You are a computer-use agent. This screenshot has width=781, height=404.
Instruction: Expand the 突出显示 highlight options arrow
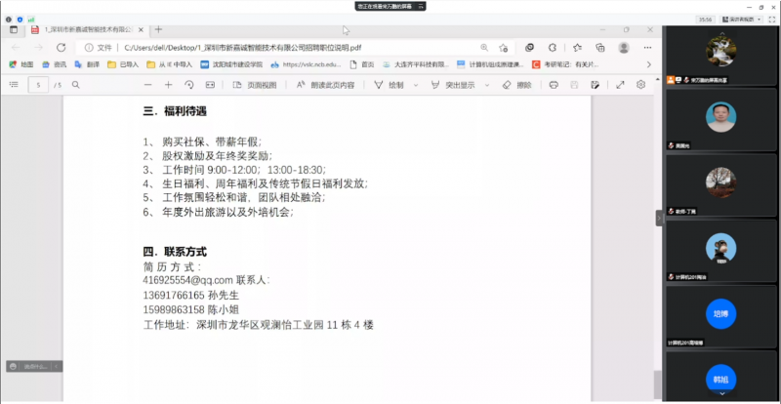coord(485,85)
